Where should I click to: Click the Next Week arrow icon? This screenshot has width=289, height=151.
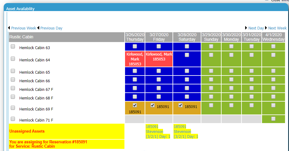point(266,28)
